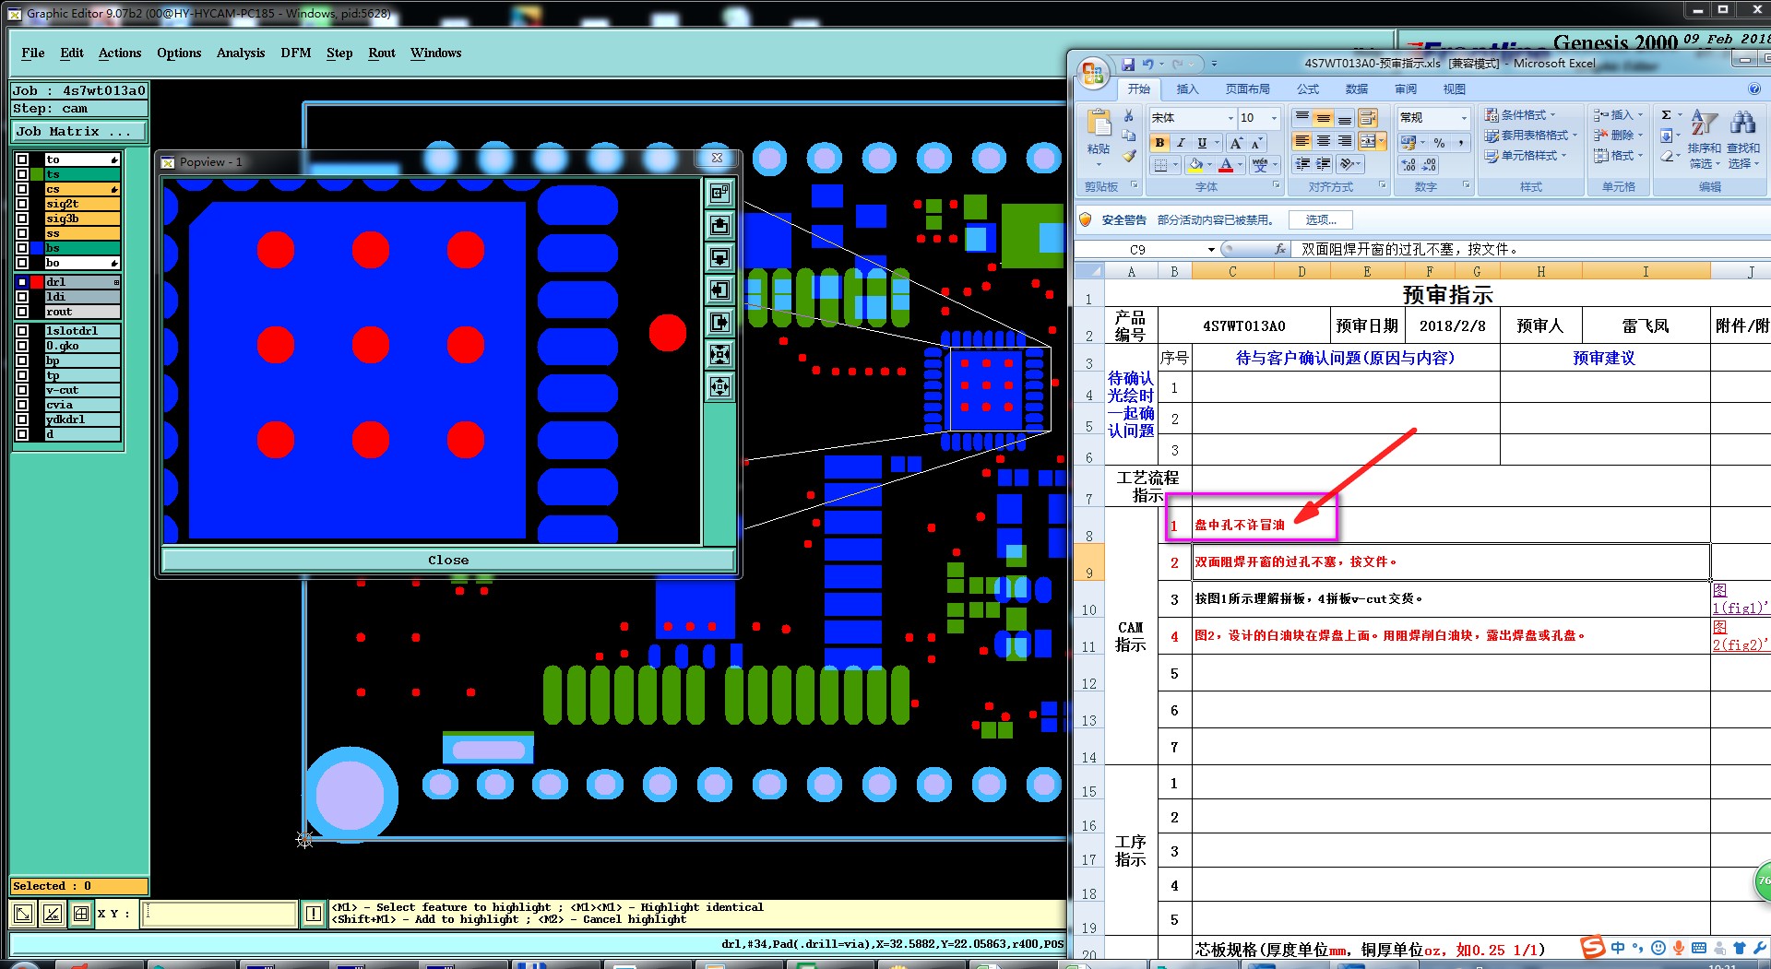The image size is (1771, 969).
Task: Click the diagonal arrow coordinate mode icon
Action: [x=24, y=914]
